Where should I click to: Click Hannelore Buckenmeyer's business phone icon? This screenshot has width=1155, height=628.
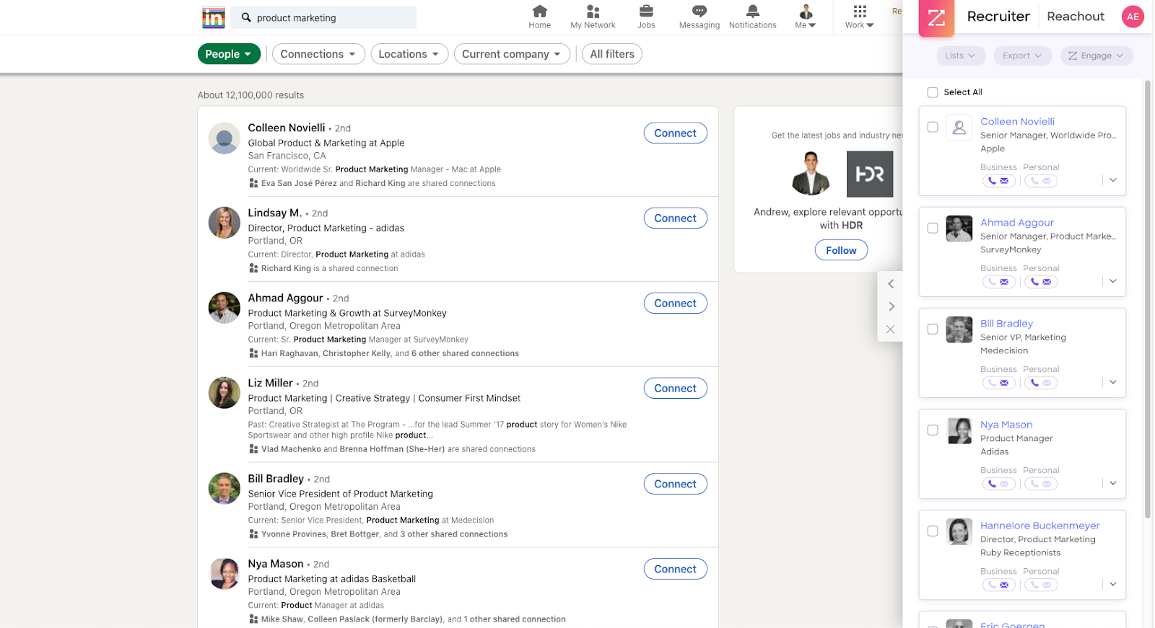(x=993, y=585)
